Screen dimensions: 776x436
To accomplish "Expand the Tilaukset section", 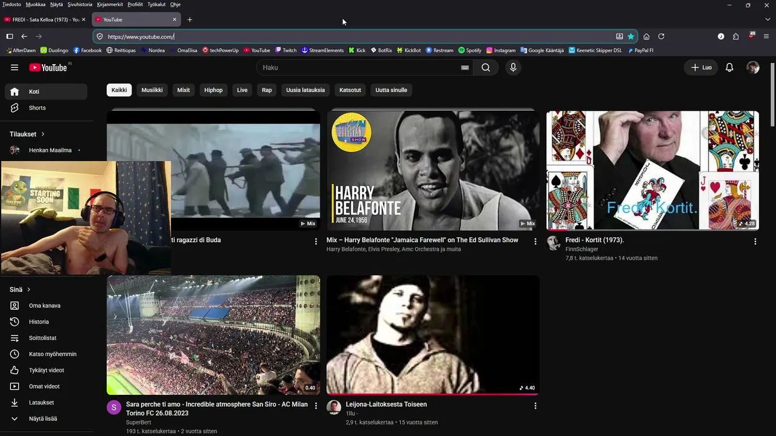I will pos(27,134).
